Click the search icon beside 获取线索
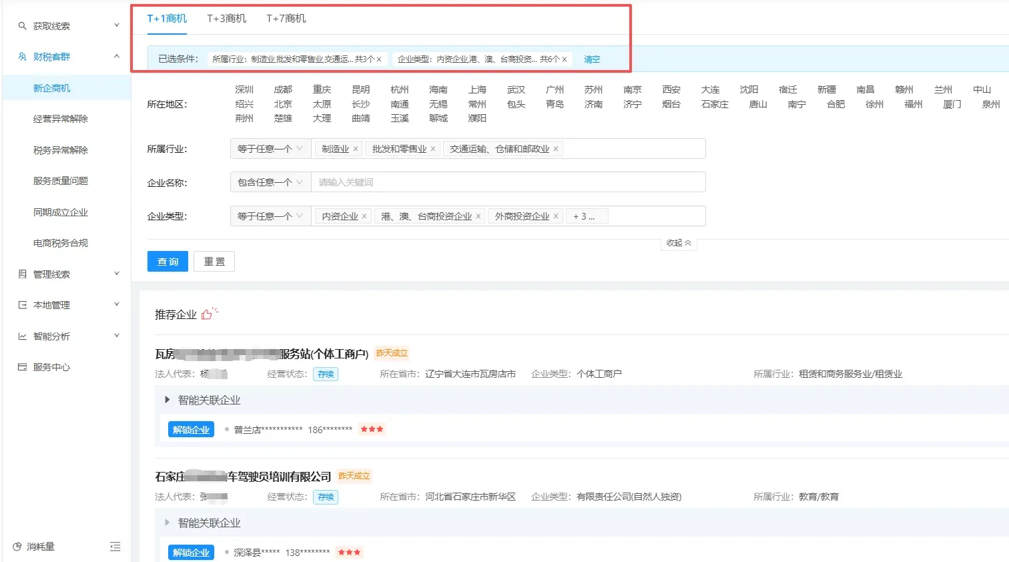The width and height of the screenshot is (1009, 562). click(22, 26)
